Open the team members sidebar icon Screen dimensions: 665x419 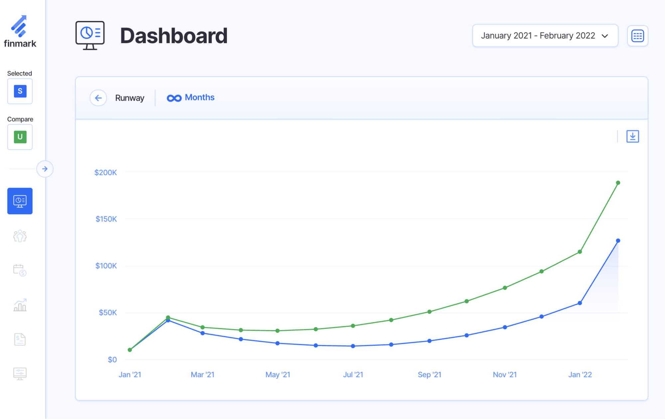[x=20, y=236]
